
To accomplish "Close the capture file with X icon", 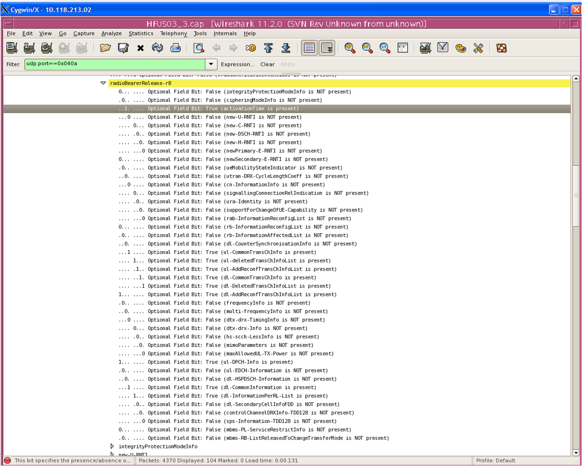I will point(140,48).
